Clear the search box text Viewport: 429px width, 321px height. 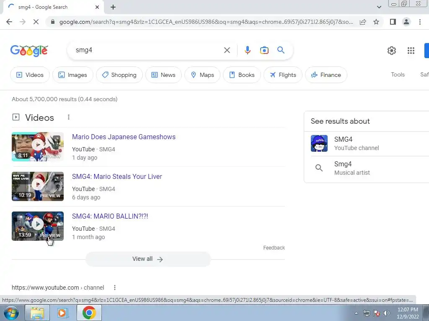click(x=227, y=50)
